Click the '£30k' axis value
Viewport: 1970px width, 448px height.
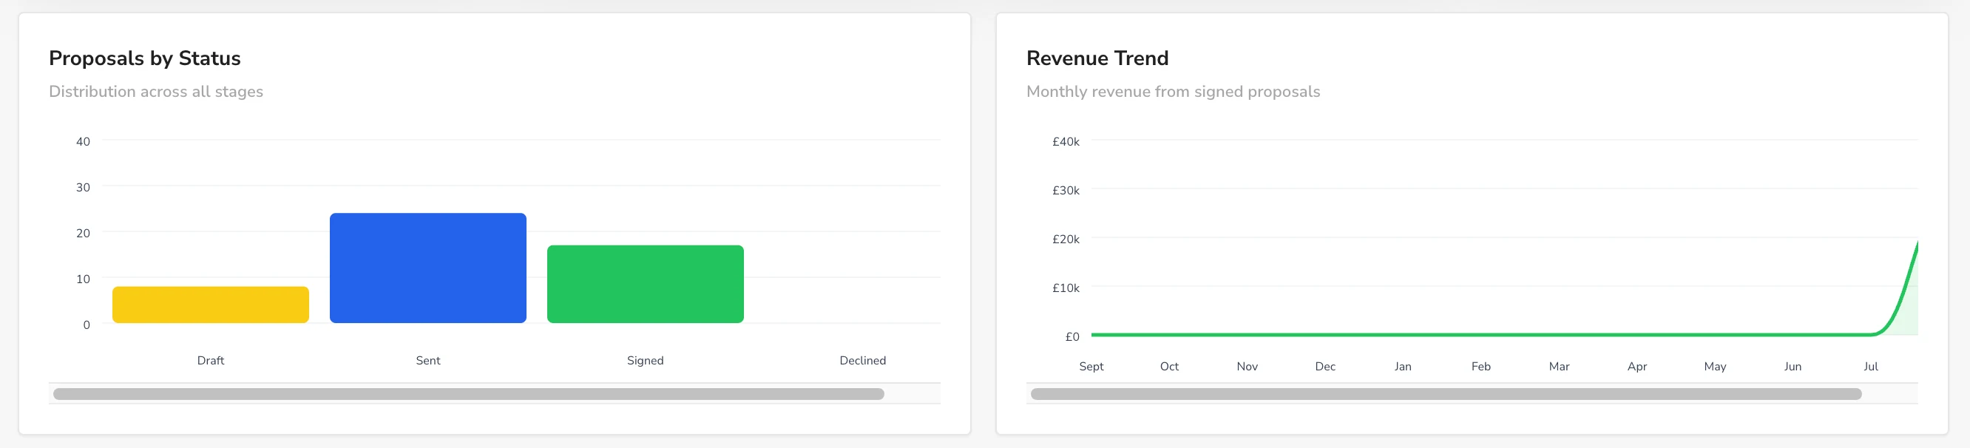click(x=1066, y=190)
